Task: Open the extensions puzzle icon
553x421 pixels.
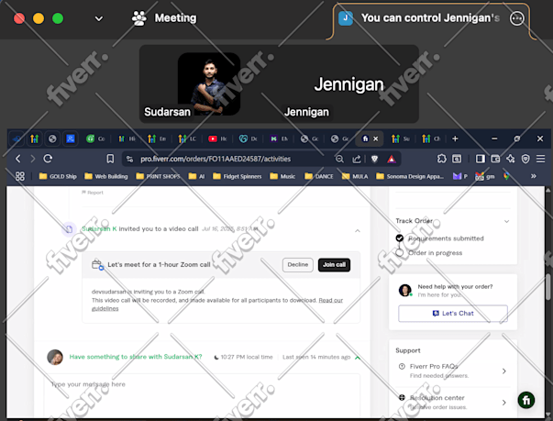Action: [x=441, y=159]
